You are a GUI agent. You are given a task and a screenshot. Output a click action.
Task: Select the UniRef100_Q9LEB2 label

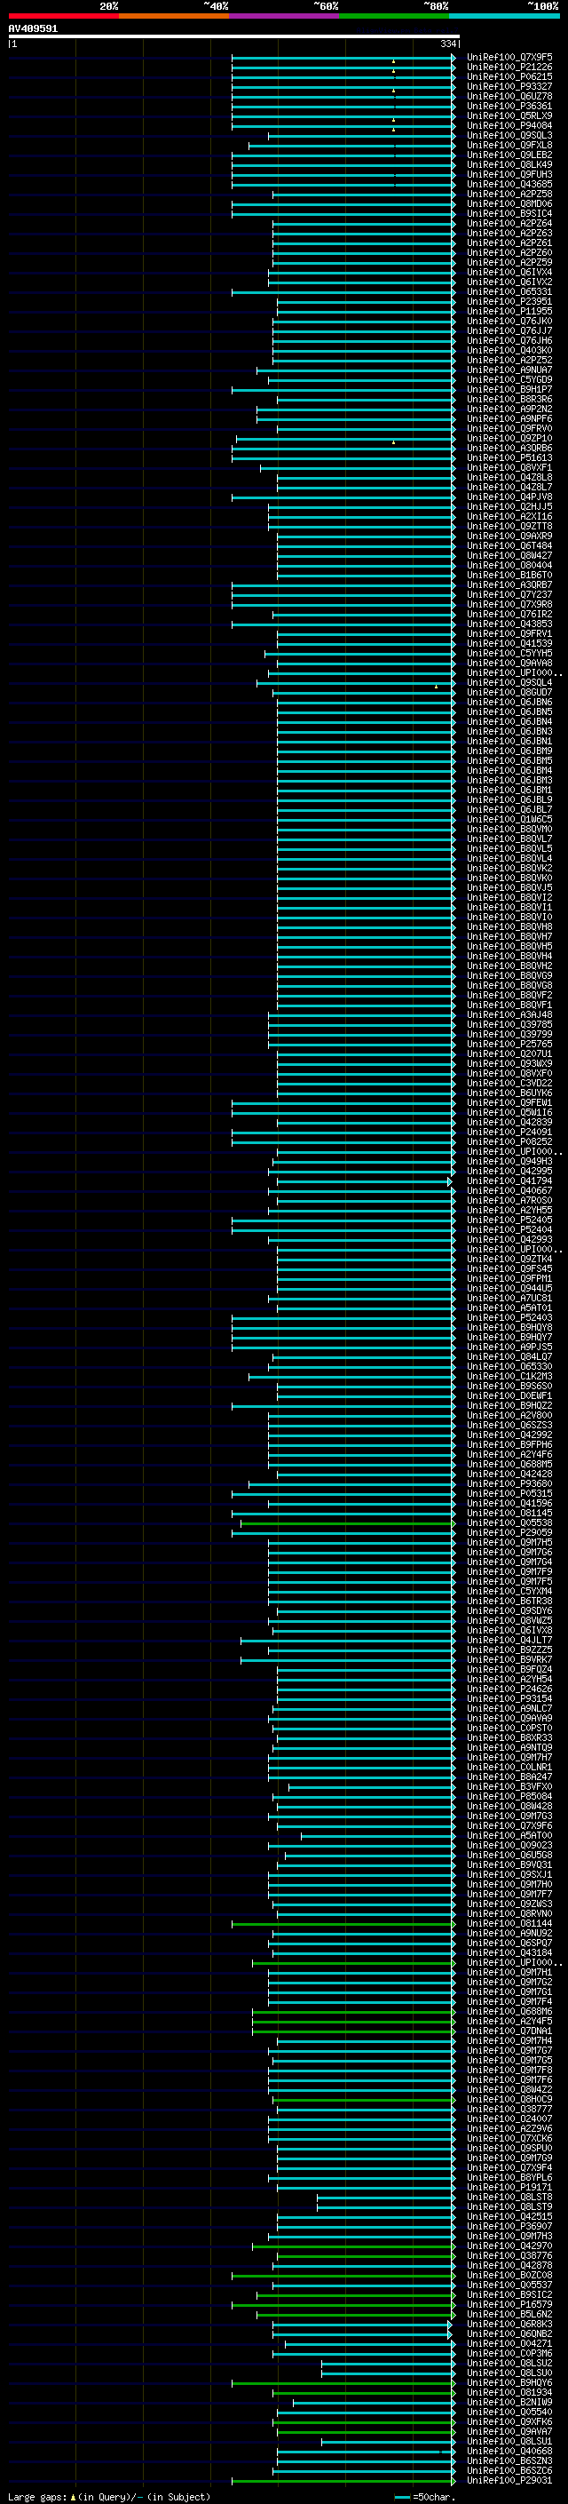pyautogui.click(x=509, y=155)
